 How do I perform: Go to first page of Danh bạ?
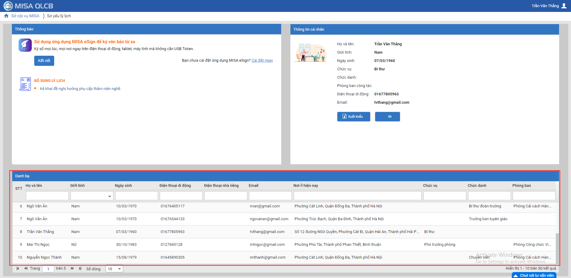[18, 268]
